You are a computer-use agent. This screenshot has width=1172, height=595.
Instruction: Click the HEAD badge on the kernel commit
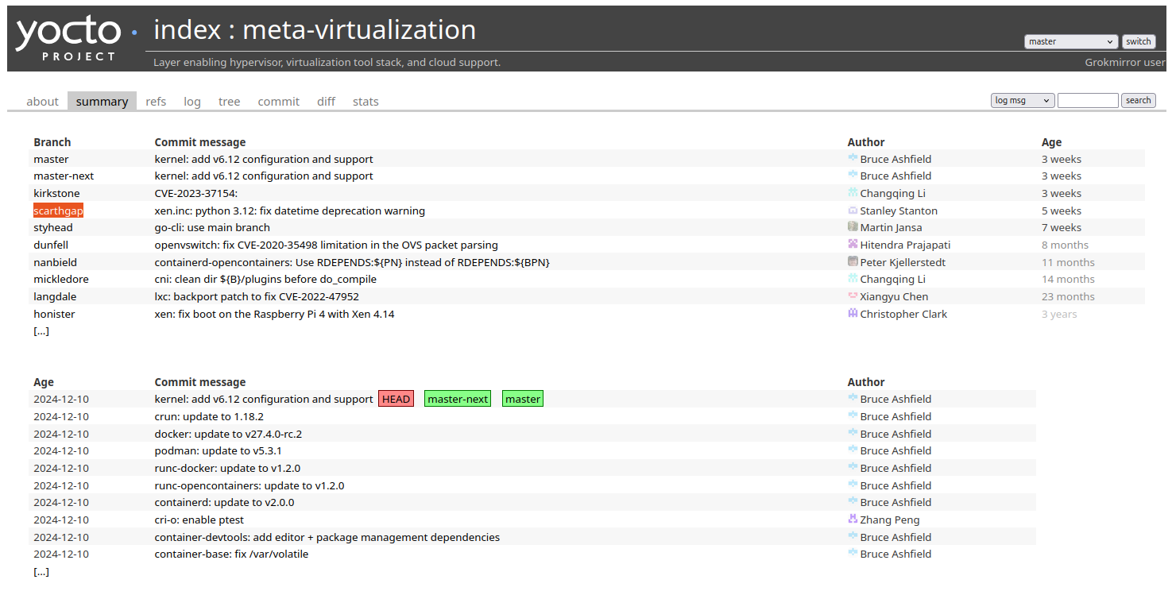[x=396, y=399]
